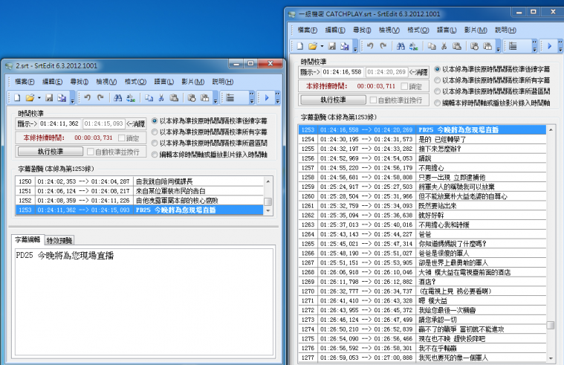Expand edit toolbar overflow in CATCHPLAY.srt window

pos(498,46)
